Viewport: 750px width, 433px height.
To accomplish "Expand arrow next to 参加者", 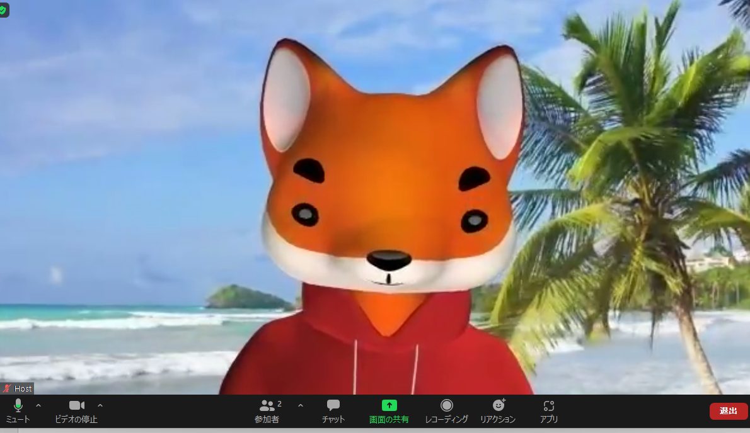I will point(301,406).
